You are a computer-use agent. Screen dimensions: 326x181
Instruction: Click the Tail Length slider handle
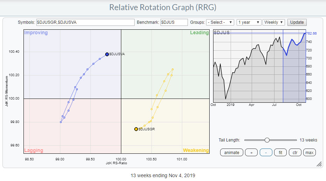267,140
